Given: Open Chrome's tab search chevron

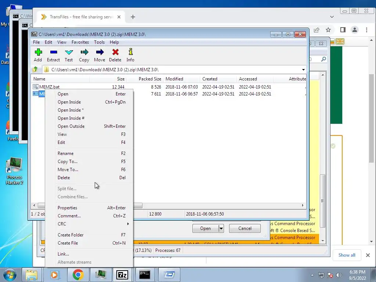Looking at the screenshot, I should point(332,17).
